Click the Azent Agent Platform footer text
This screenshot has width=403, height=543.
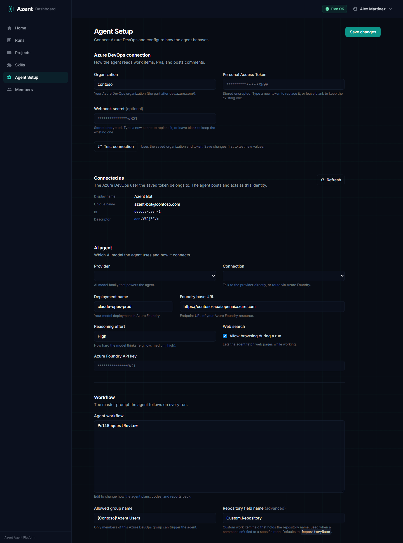point(20,537)
